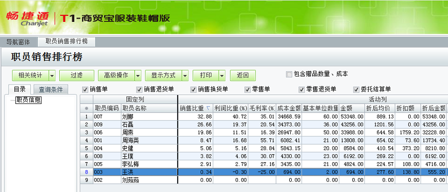Enable 包含赠品数量、成本 checkbox
Image resolution: width=448 pixels, height=192 pixels.
click(289, 75)
